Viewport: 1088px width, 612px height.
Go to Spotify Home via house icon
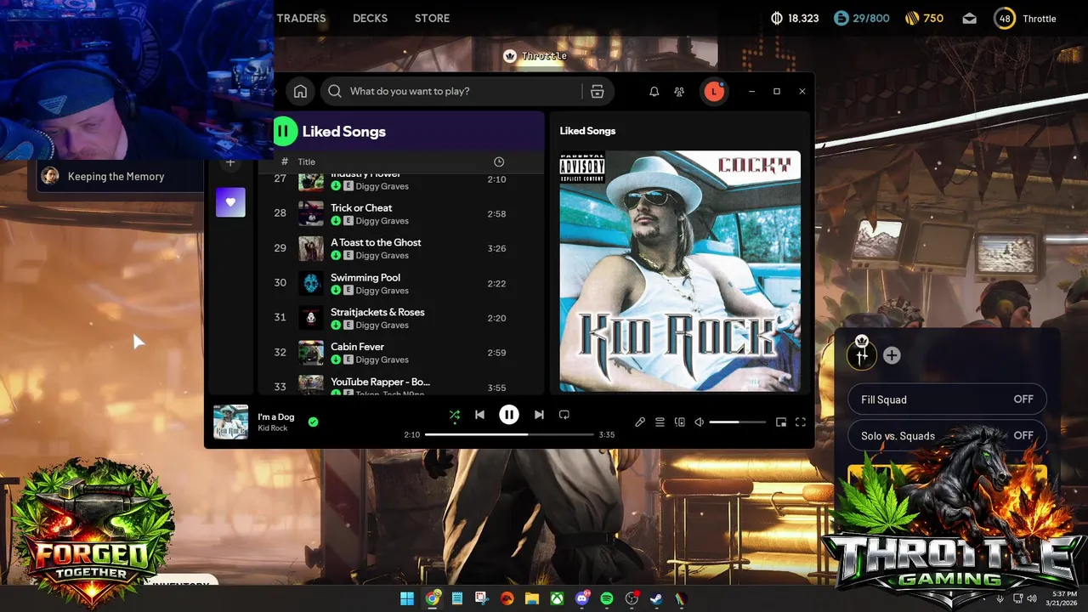pyautogui.click(x=300, y=92)
